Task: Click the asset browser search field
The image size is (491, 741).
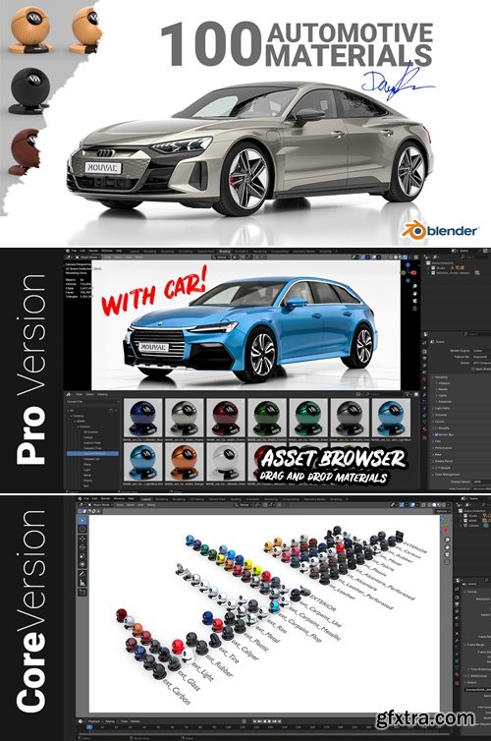Action: tap(383, 394)
